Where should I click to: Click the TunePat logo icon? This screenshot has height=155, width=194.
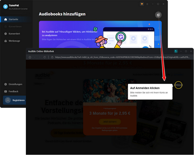coord(5,7)
